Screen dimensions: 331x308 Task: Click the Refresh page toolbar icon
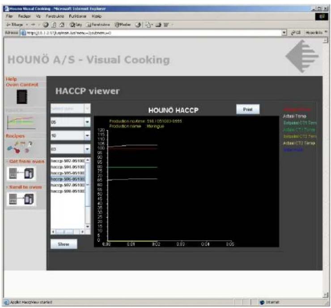[x=54, y=25]
